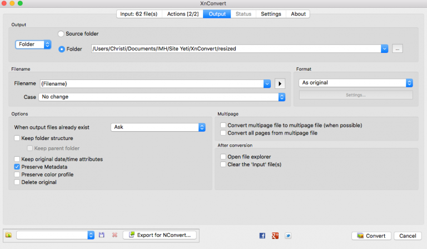Open the Twitter link icon
Viewport: 427px width, 249px height.
point(288,236)
